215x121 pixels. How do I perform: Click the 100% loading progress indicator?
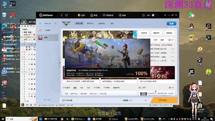[x=141, y=74]
